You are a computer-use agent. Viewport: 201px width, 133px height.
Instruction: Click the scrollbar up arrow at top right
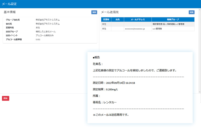click(x=199, y=10)
